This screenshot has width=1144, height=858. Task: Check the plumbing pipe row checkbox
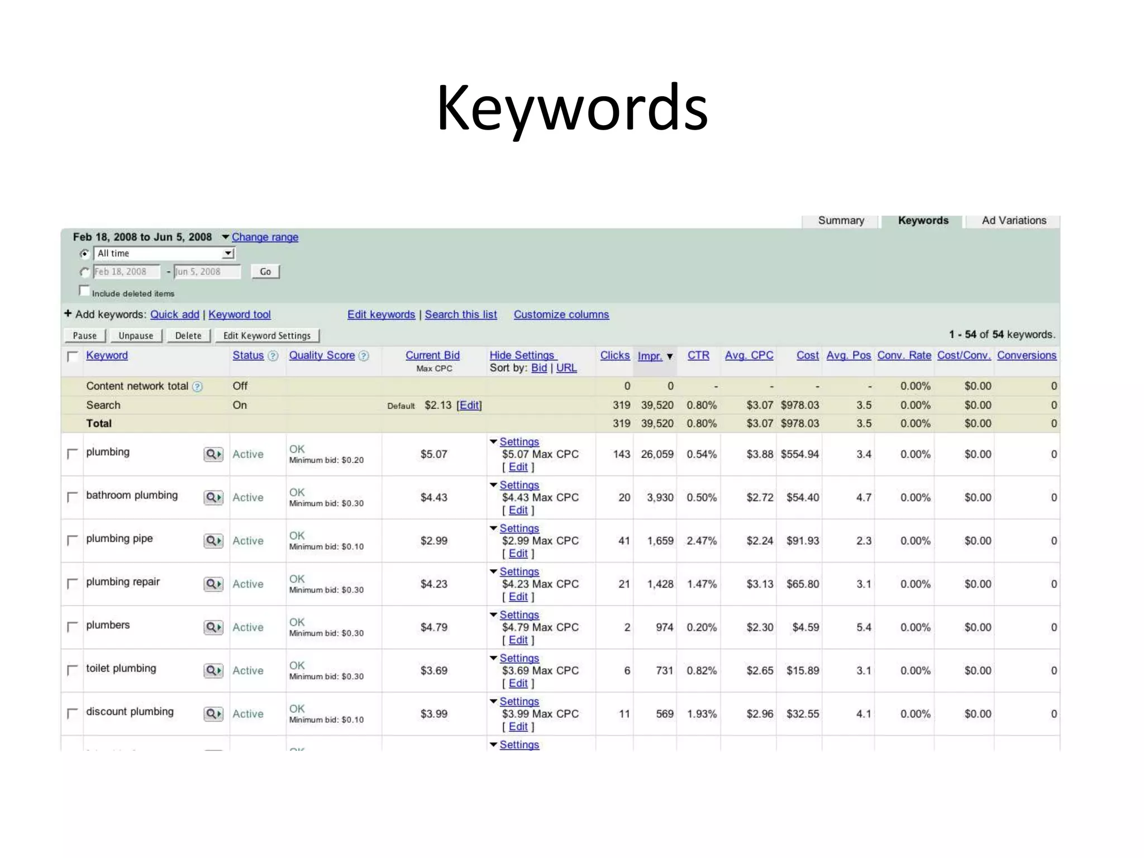click(73, 540)
